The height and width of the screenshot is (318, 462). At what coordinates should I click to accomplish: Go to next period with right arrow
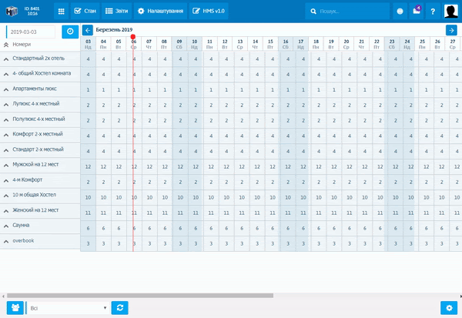[x=451, y=30]
